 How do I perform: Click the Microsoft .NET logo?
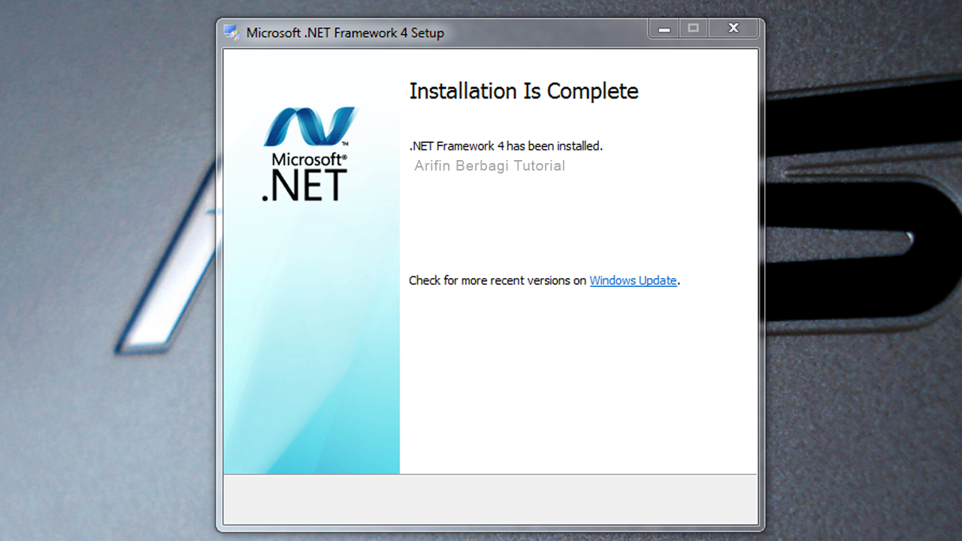pos(309,153)
